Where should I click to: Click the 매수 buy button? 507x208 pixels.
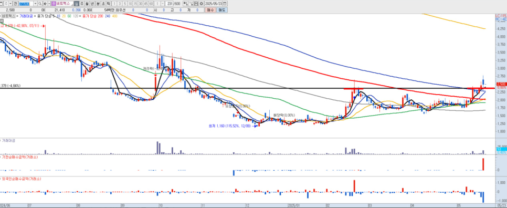pyautogui.click(x=210, y=10)
